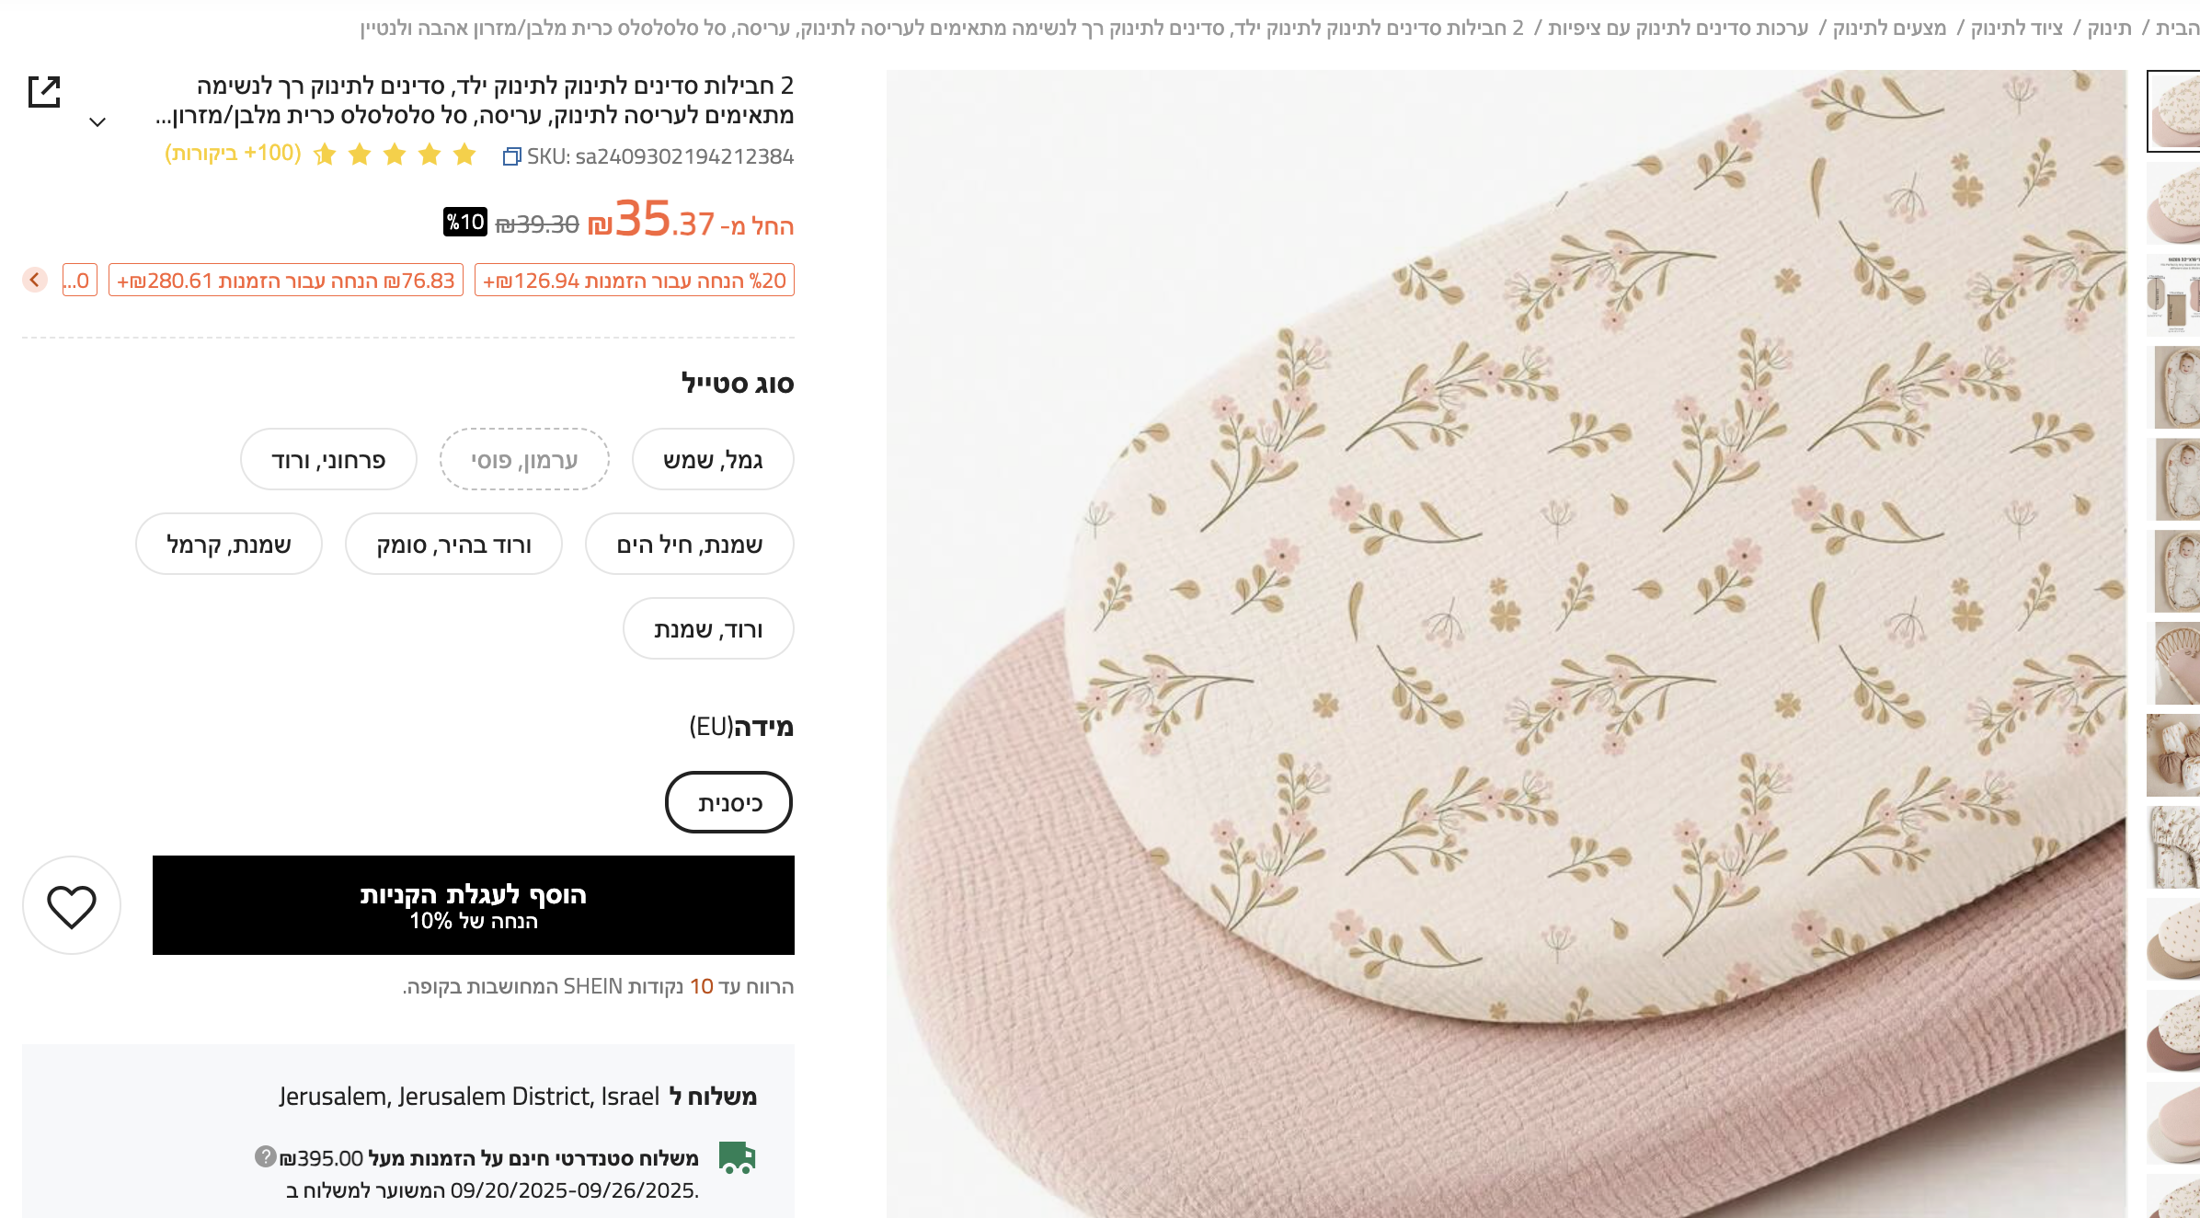Change the Jerusalem shipping destination
2200x1218 pixels.
pyautogui.click(x=469, y=1097)
